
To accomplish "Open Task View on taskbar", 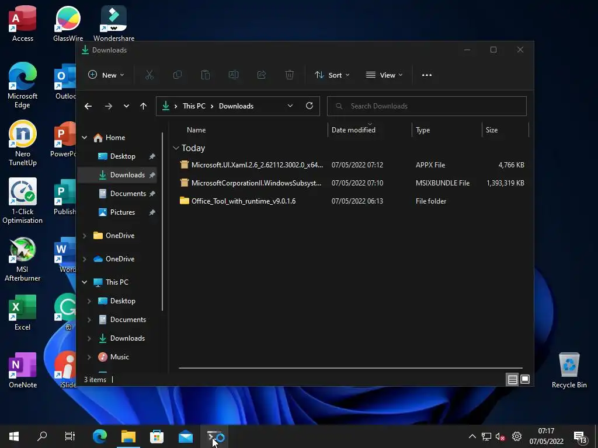I will [70, 436].
